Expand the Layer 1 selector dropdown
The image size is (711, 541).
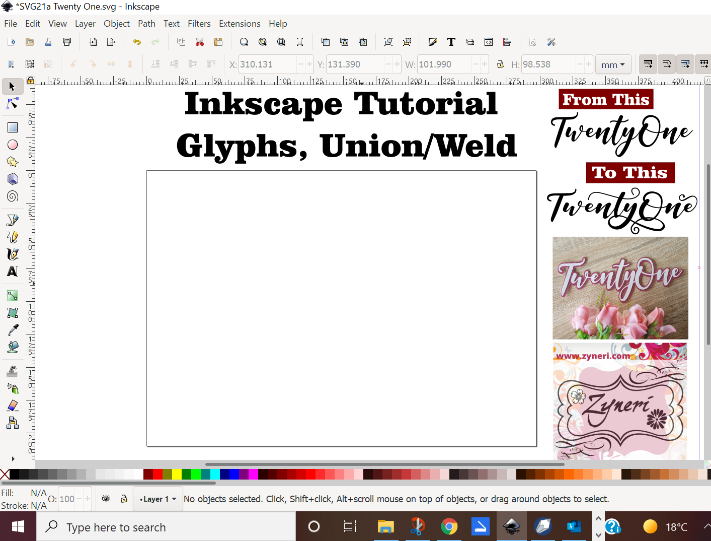(158, 499)
